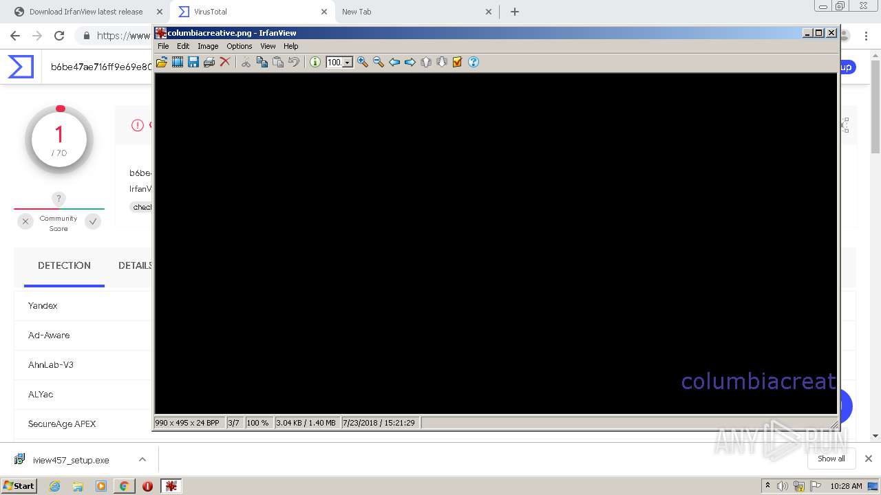Open the zoom percentage dropdown
The width and height of the screenshot is (881, 495).
coord(348,63)
